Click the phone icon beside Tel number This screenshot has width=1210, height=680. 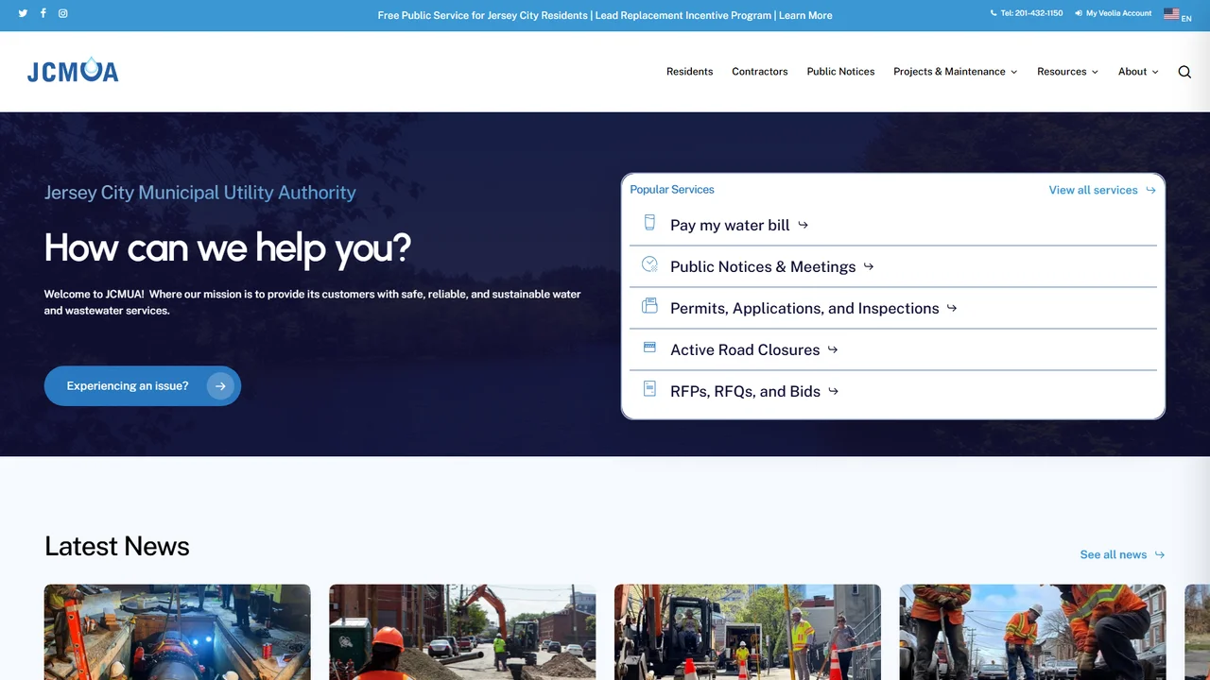point(994,13)
